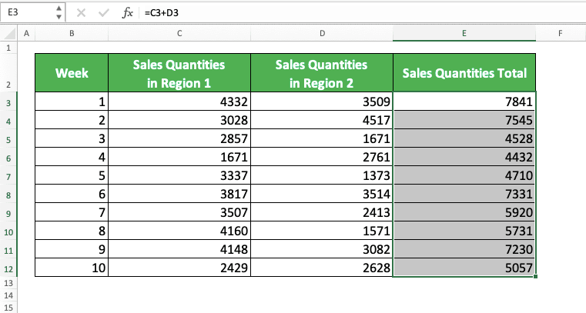586x313 pixels.
Task: Select row 4 header
Action: point(8,120)
